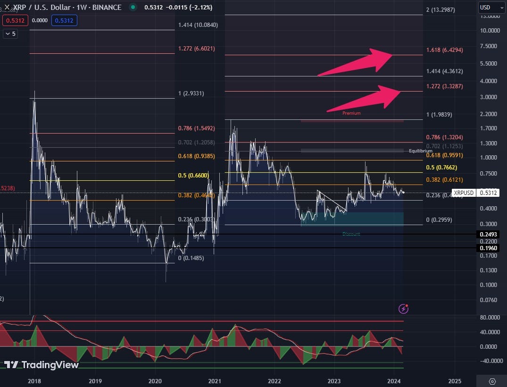Click the green data-status dot next to XRP
Viewport: 507px width, 387px height.
132,8
